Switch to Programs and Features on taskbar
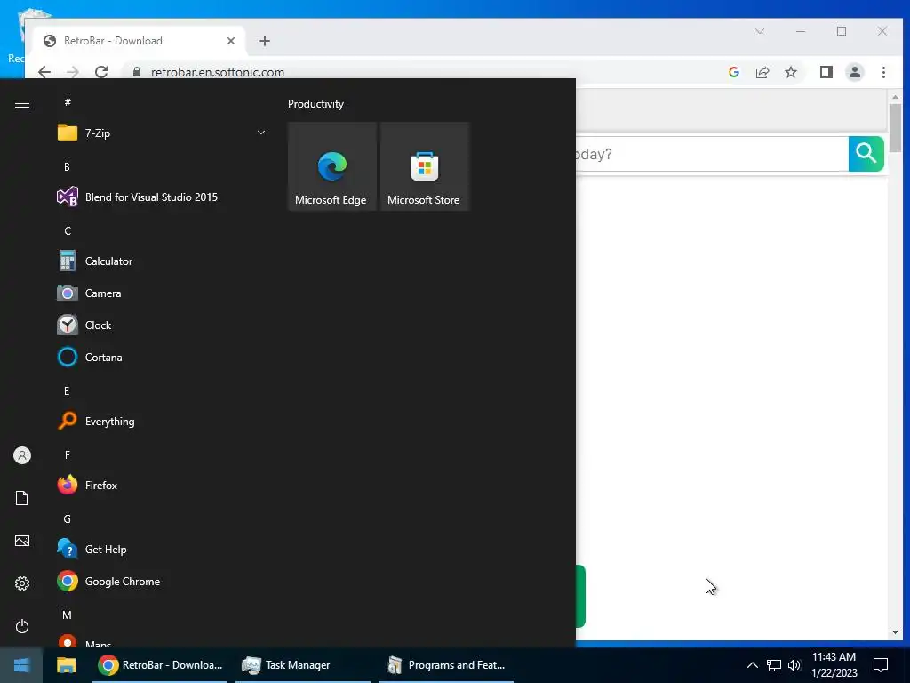Image resolution: width=910 pixels, height=683 pixels. pos(446,665)
